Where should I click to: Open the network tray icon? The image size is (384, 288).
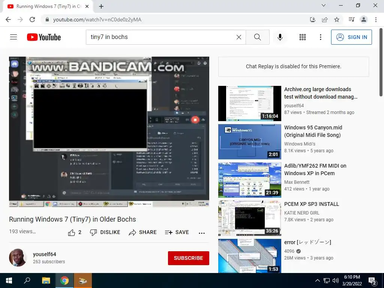coord(327,280)
